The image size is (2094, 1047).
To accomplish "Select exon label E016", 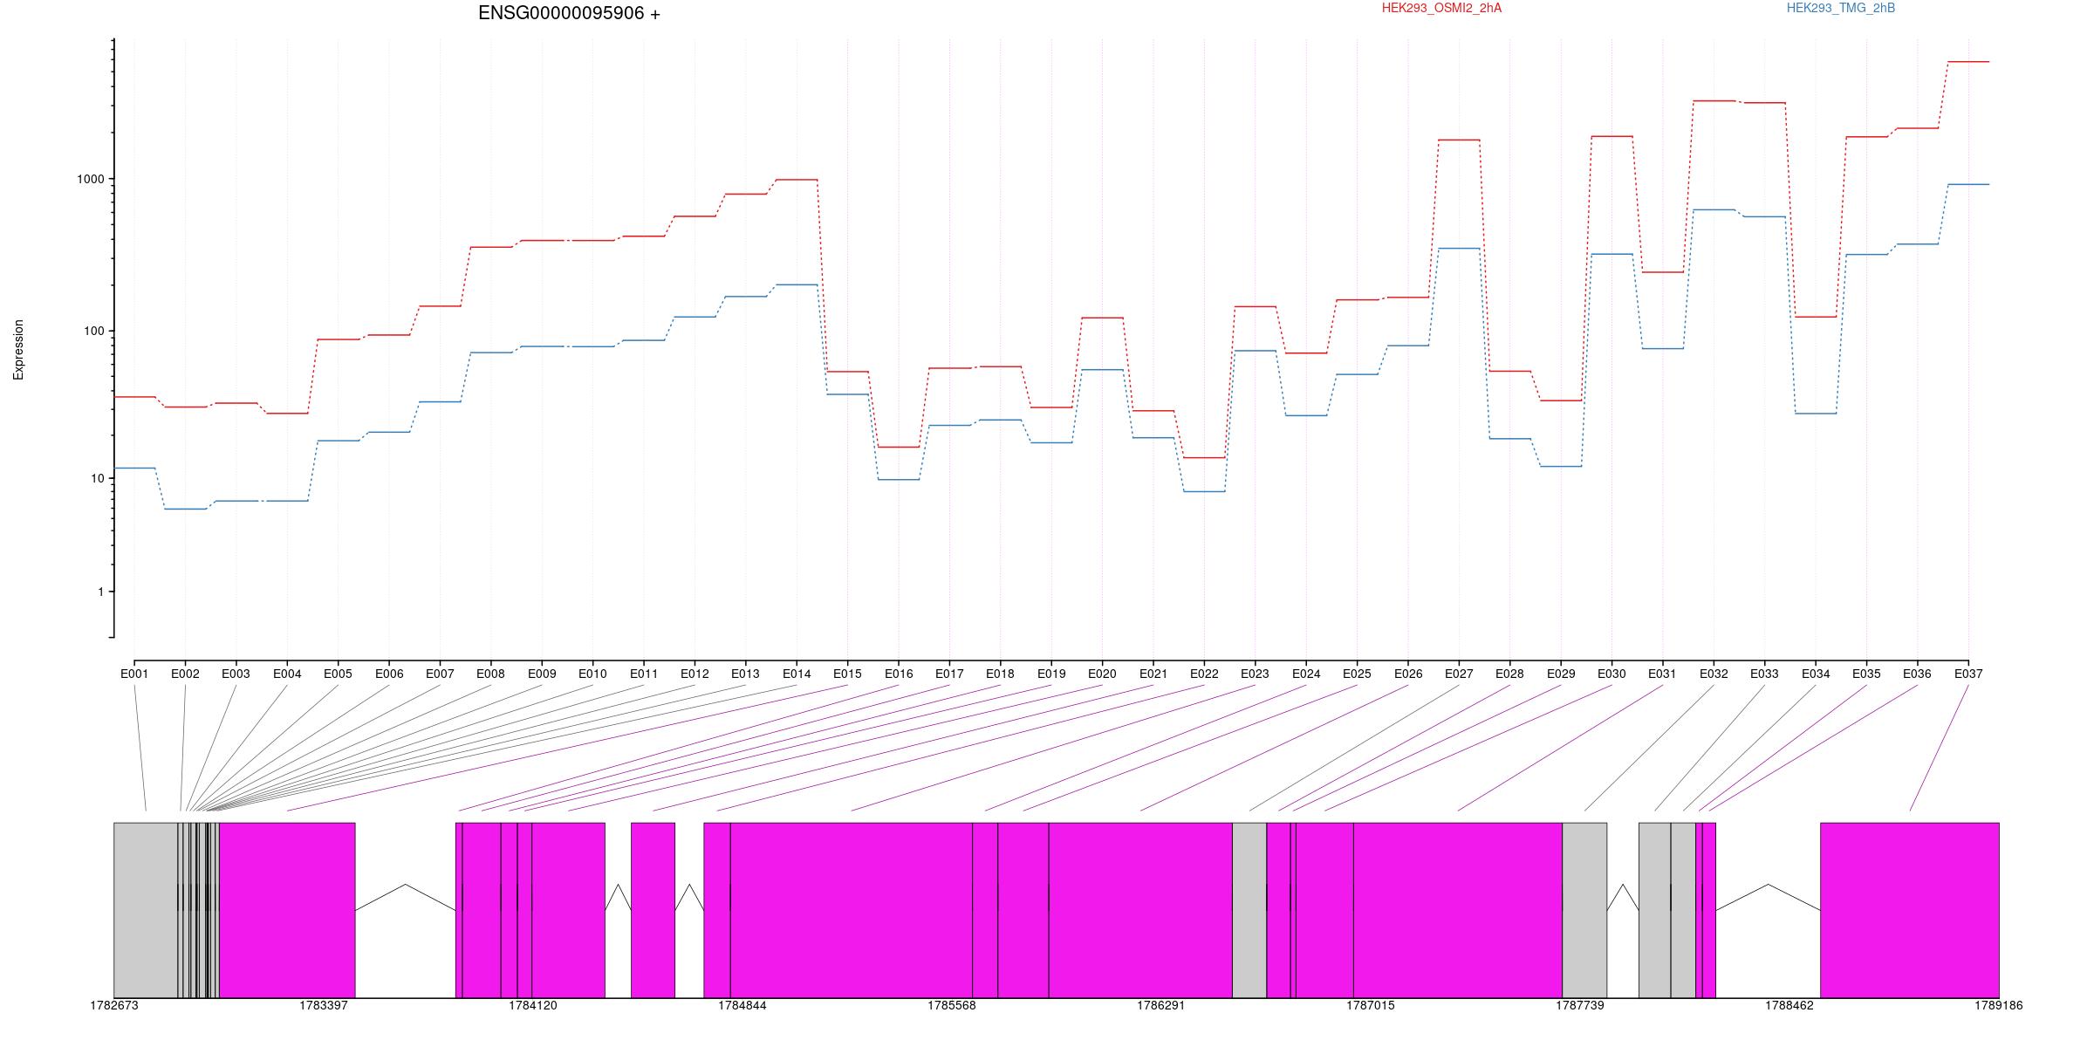I will 899,674.
